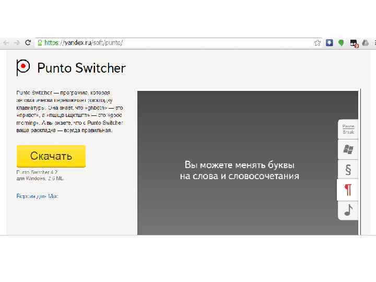The width and height of the screenshot is (376, 282).
Task: Select the music note key tab
Action: tap(348, 210)
